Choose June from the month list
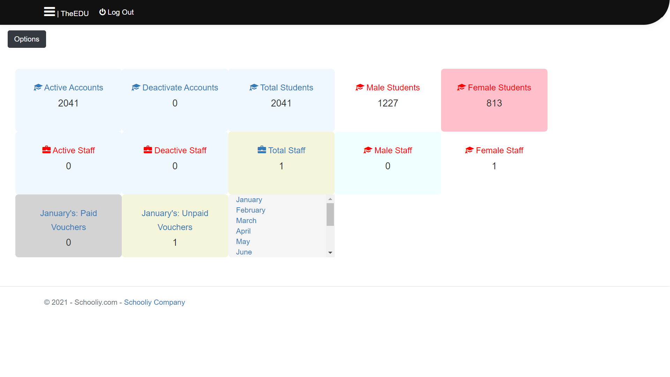 pos(244,252)
